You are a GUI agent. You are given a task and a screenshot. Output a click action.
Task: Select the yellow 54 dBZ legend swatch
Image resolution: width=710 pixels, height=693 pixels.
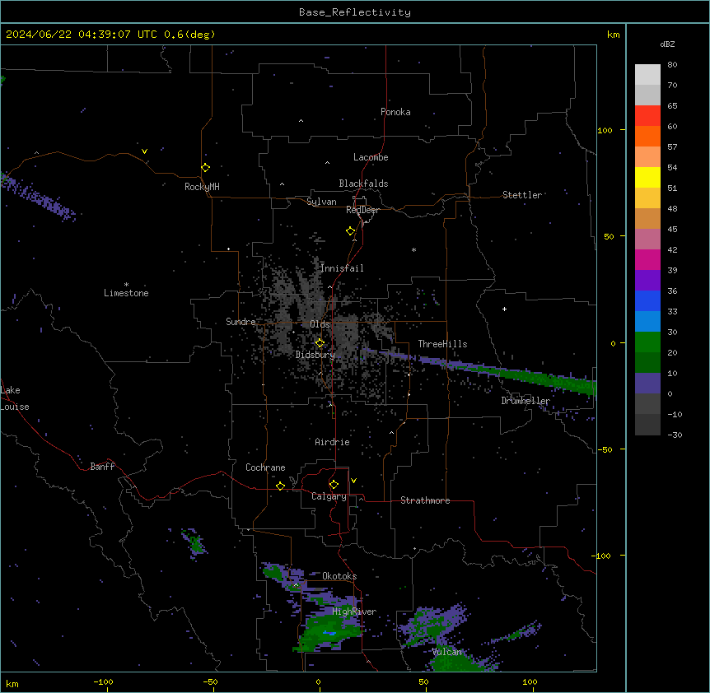(x=647, y=177)
